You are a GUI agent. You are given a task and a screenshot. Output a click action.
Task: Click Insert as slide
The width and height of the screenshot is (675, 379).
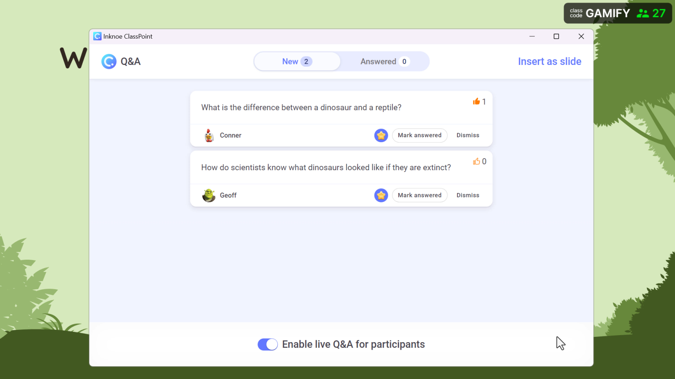point(549,61)
